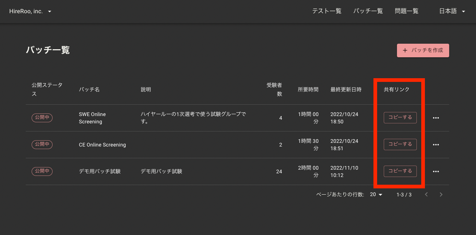
Task: Go to next page of batches
Action: [x=441, y=195]
